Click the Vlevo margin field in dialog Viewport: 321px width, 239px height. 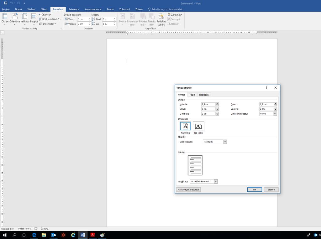pos(208,109)
